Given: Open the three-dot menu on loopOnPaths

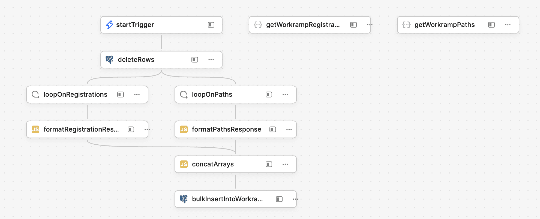Looking at the screenshot, I should tap(285, 95).
